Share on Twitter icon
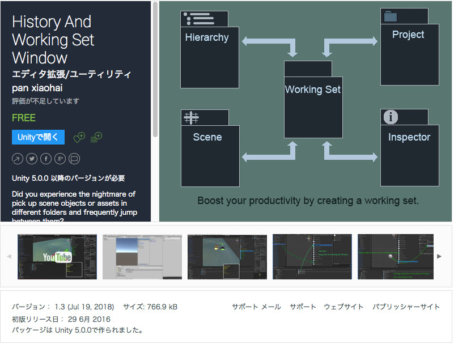Image resolution: width=454 pixels, height=344 pixels. coord(32,159)
